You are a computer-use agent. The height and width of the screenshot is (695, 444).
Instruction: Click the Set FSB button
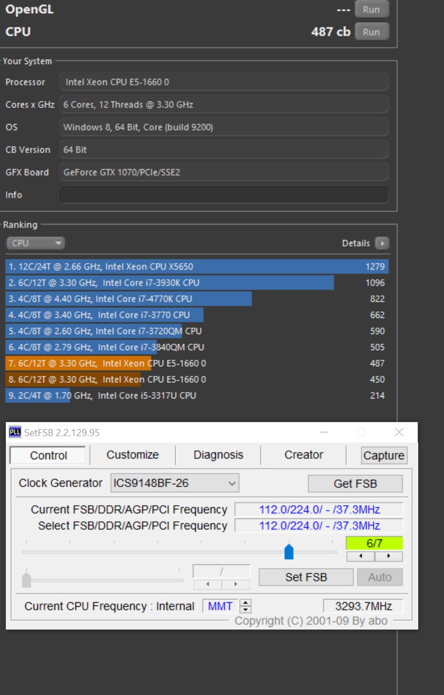[306, 577]
